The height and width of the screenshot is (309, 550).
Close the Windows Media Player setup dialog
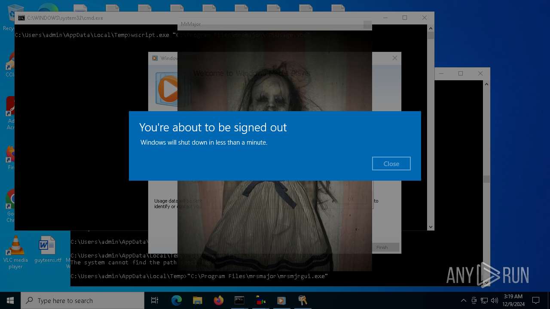click(394, 58)
